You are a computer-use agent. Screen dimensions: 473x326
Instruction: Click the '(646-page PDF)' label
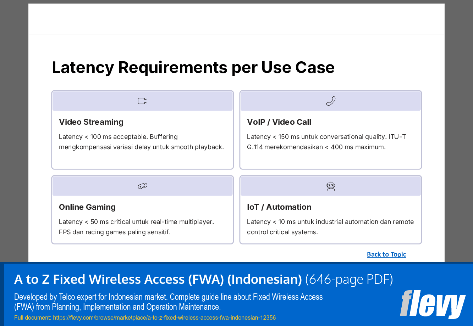[x=349, y=279]
